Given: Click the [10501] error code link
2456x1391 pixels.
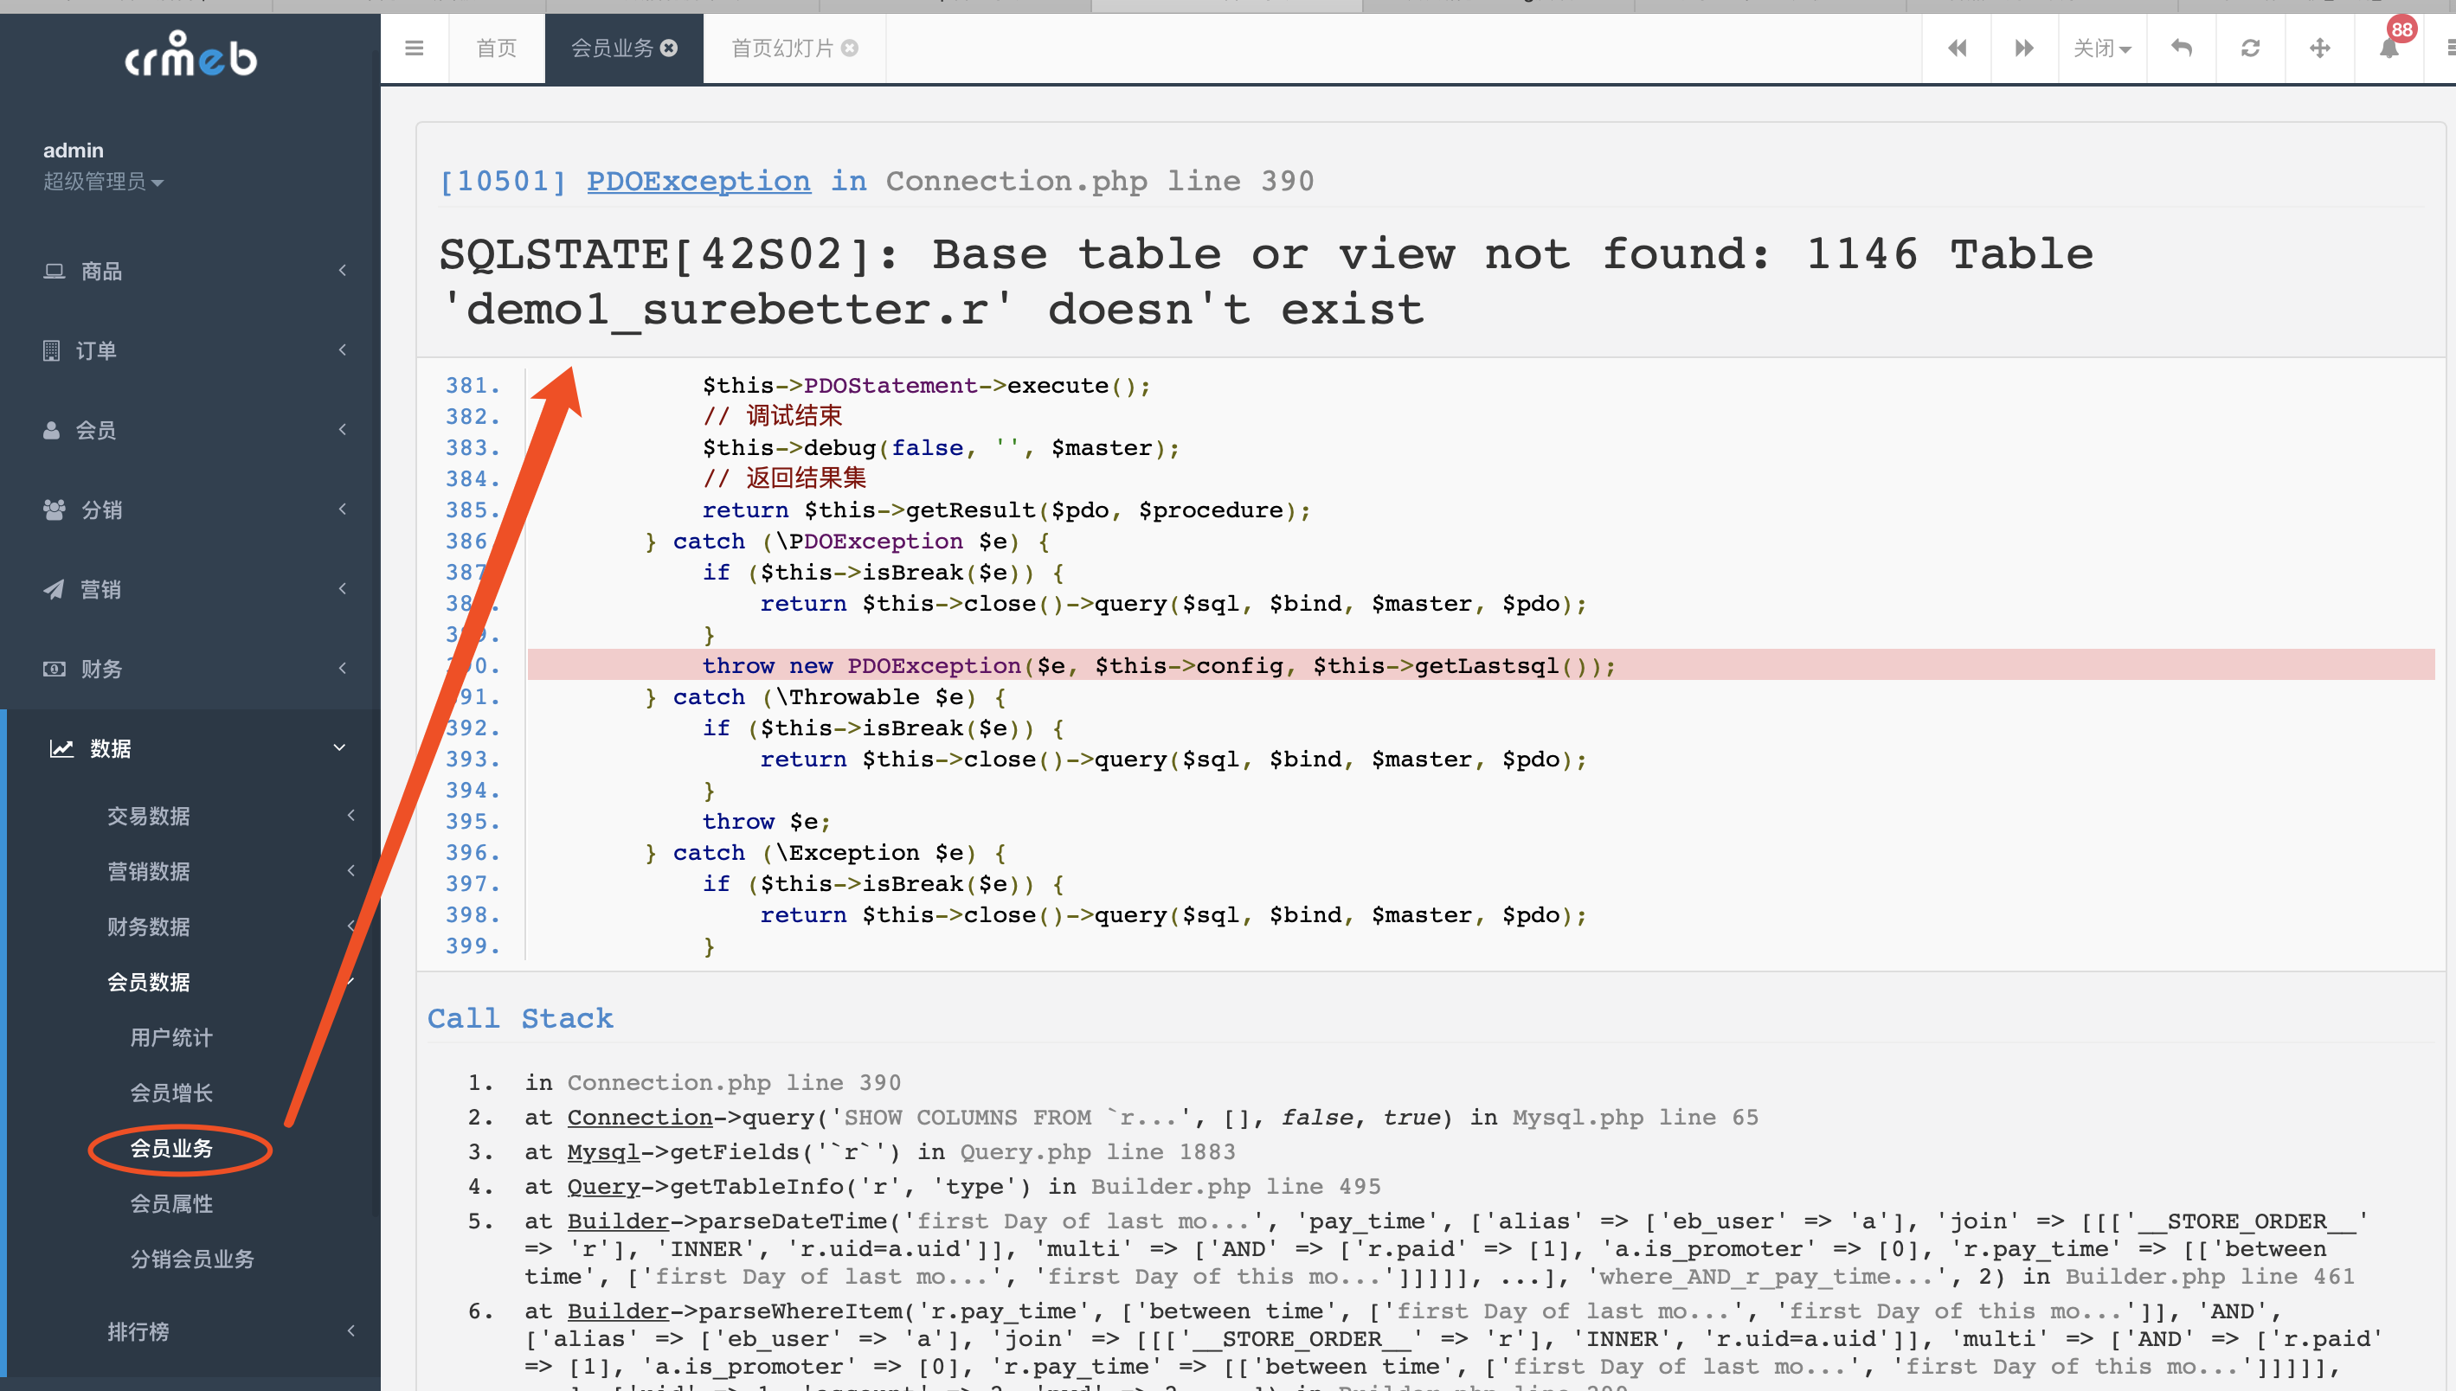Looking at the screenshot, I should 503,181.
